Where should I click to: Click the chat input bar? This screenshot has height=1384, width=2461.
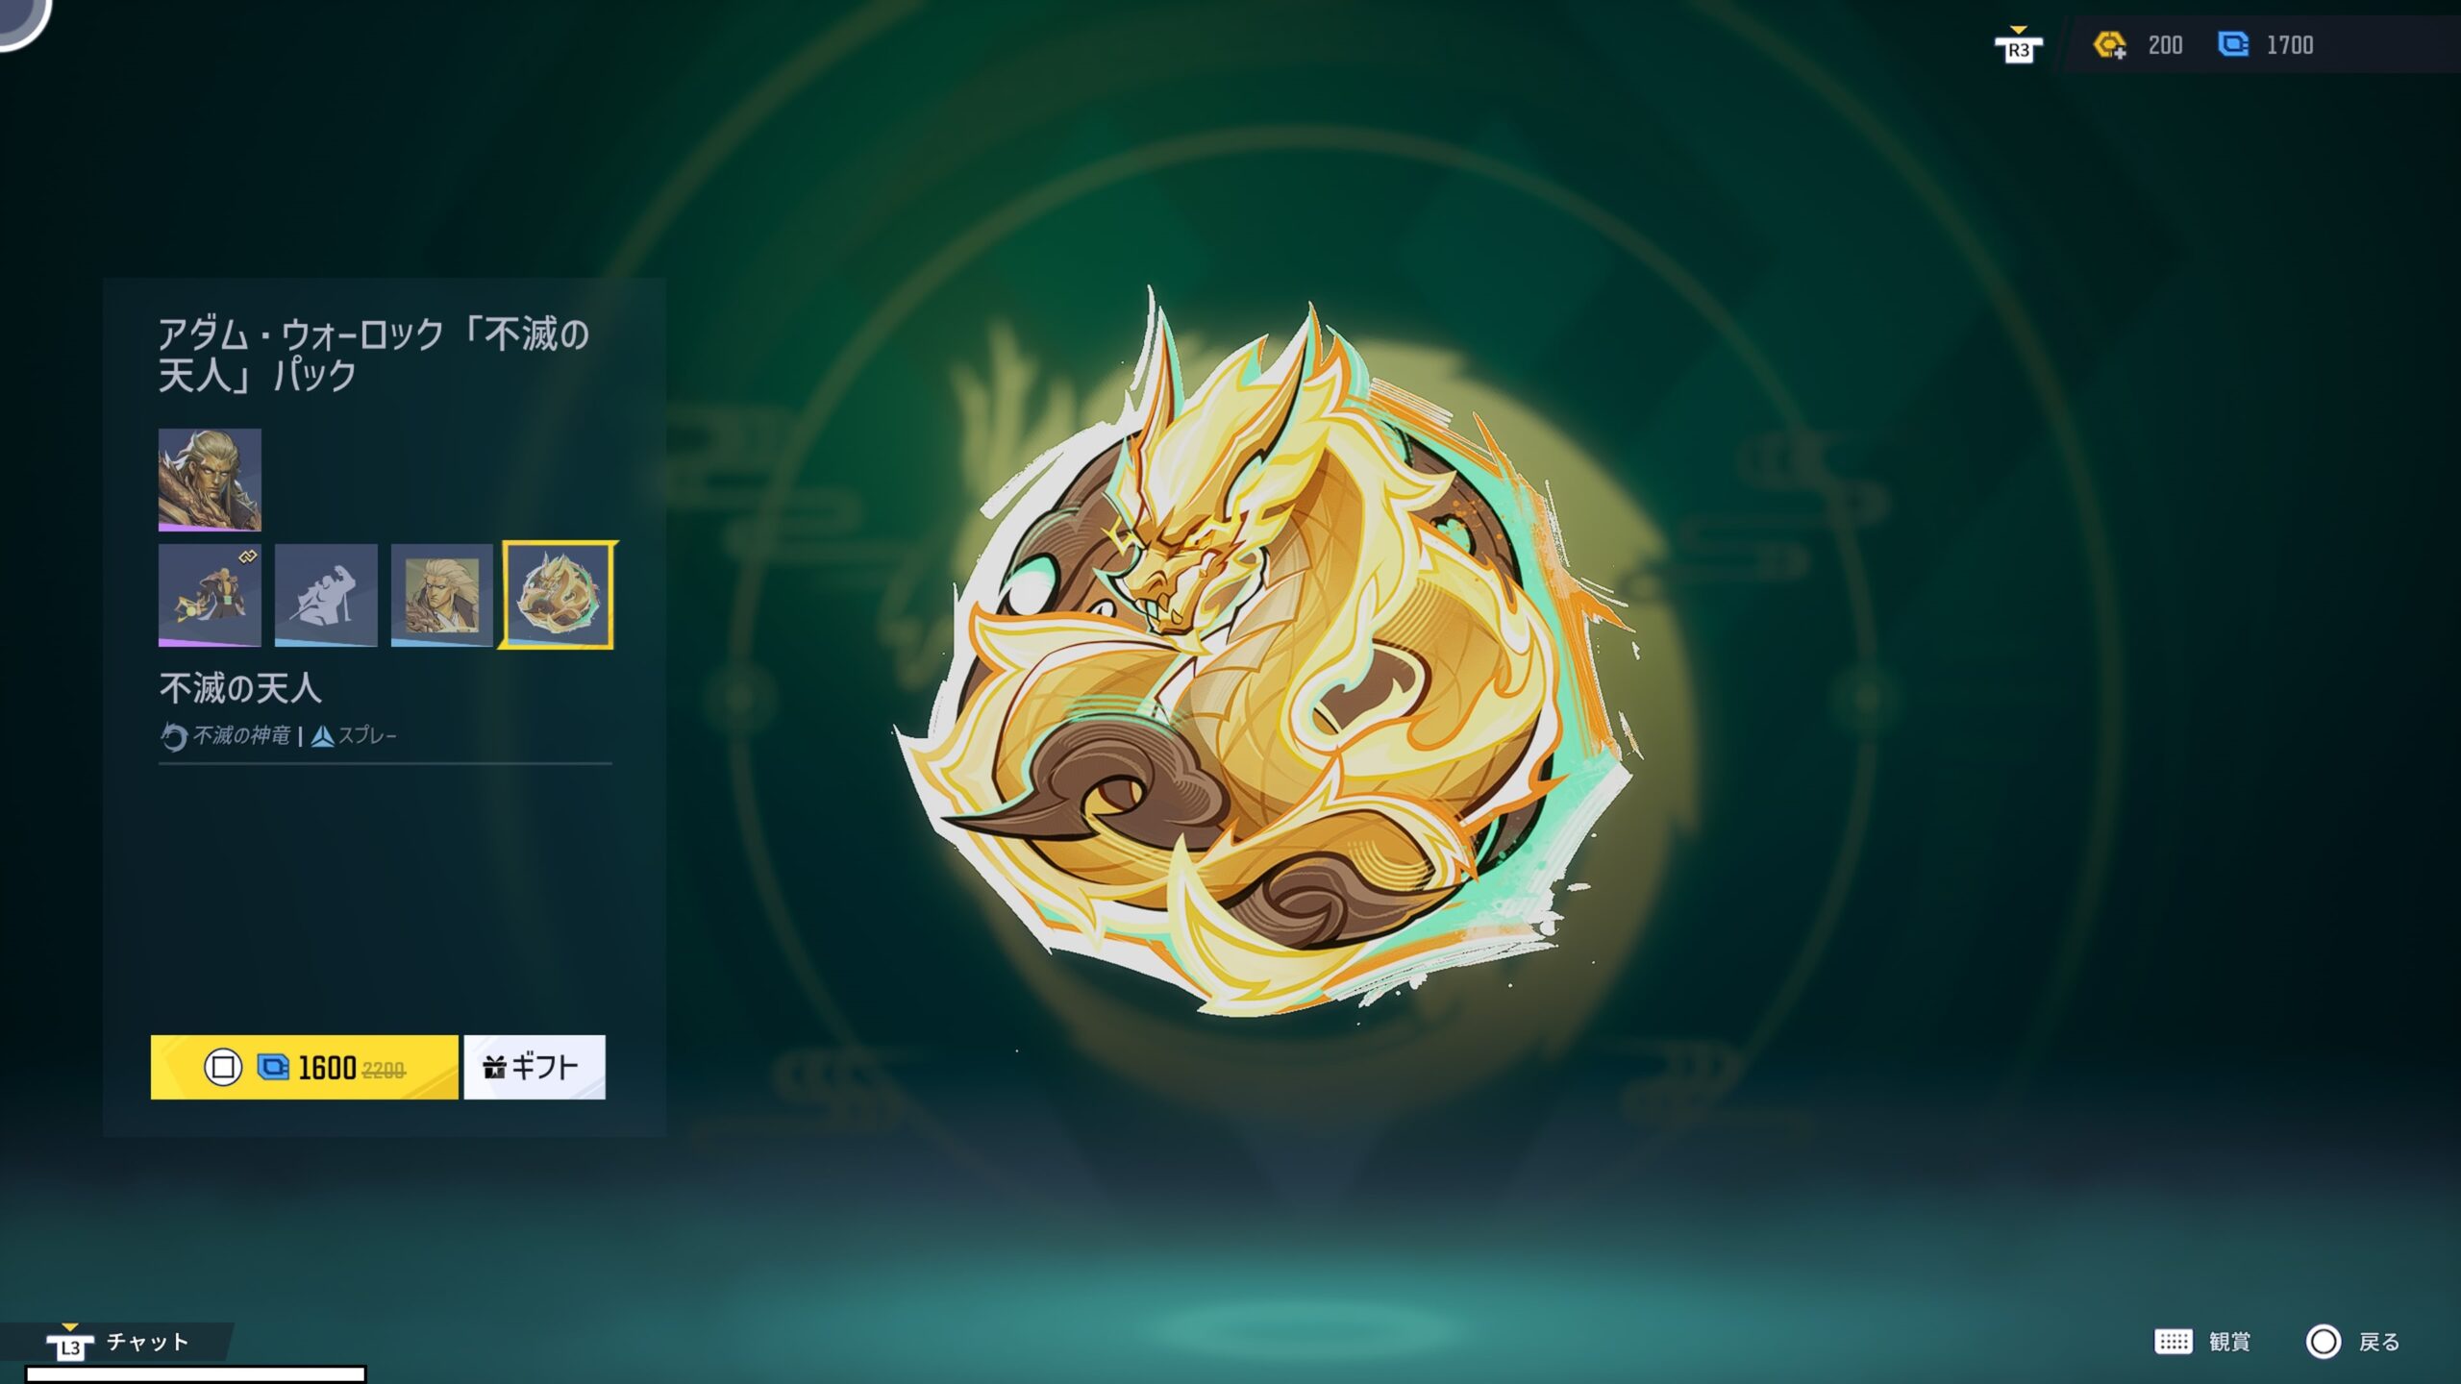click(195, 1374)
